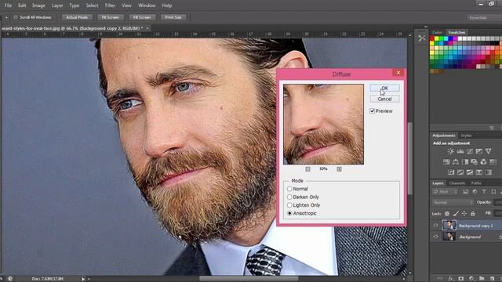Filter layers by type layers icon

[484, 192]
